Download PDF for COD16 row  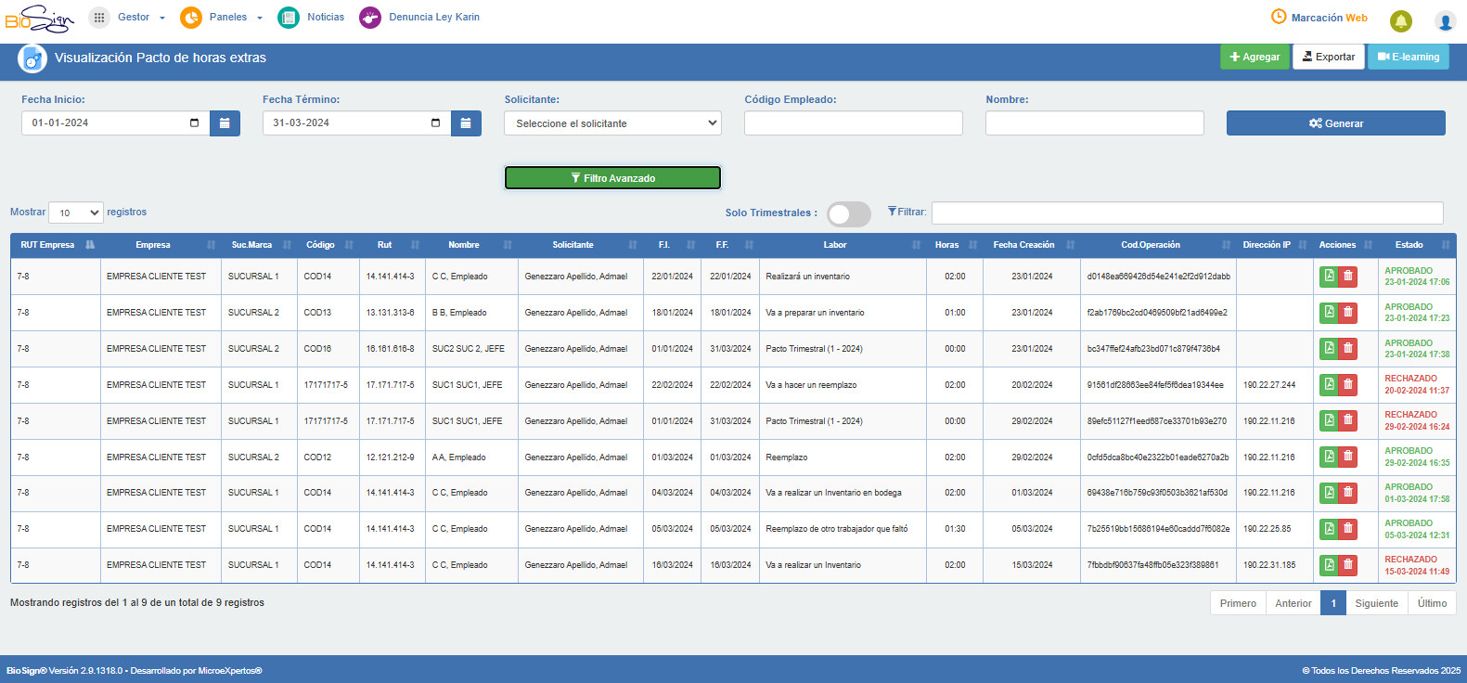click(1329, 348)
